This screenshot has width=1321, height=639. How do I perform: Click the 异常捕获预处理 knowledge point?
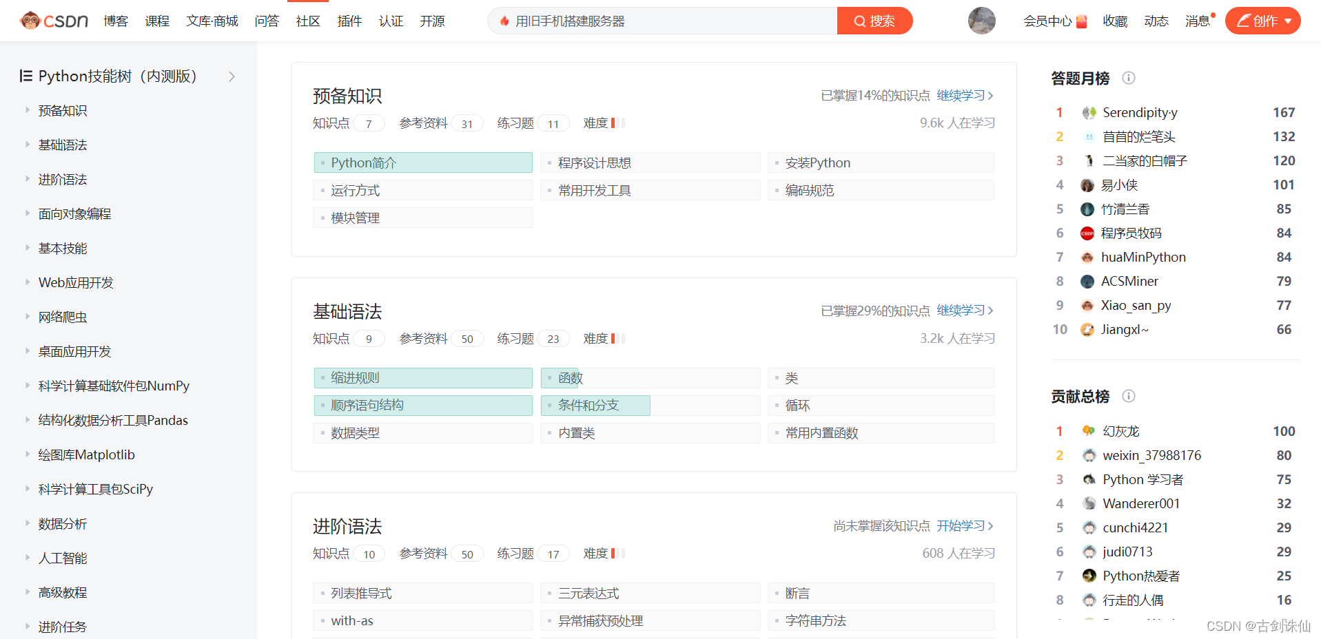pos(651,620)
